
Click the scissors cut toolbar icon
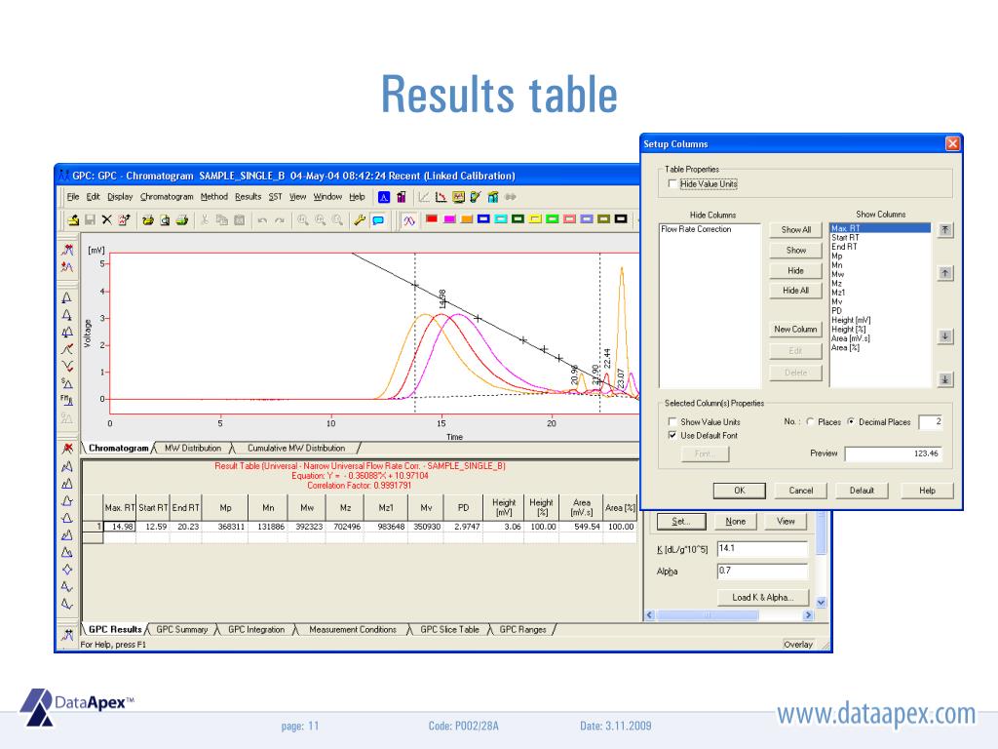pyautogui.click(x=205, y=220)
